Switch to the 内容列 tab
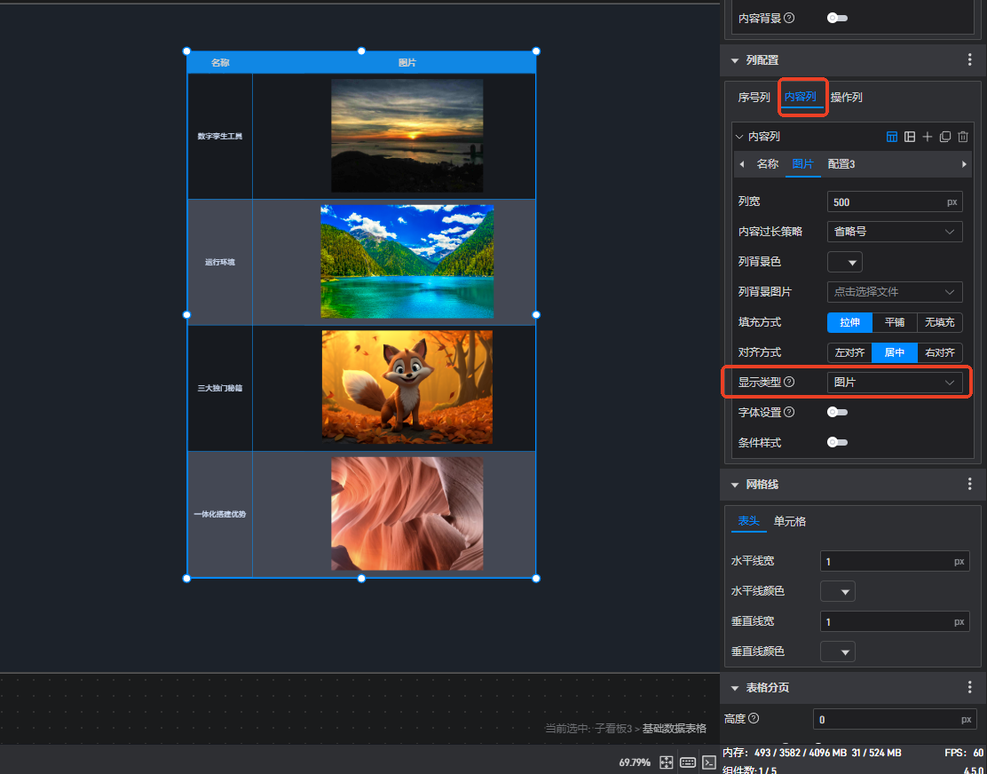The width and height of the screenshot is (987, 774). coord(800,97)
